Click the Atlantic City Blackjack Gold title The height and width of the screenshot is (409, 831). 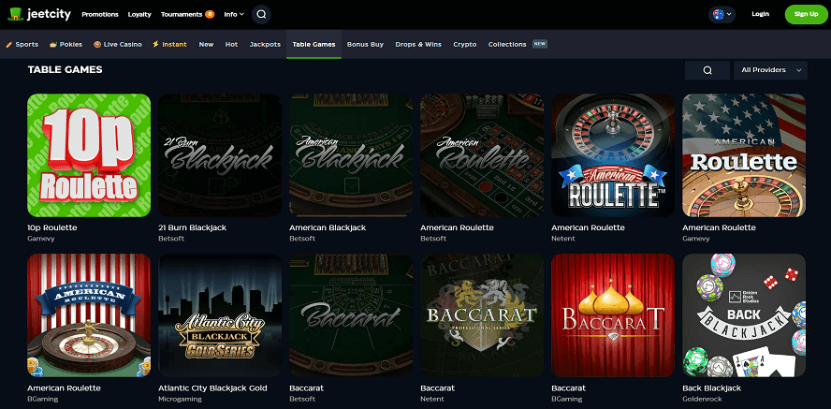(212, 388)
